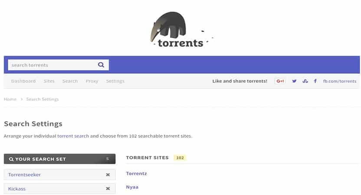The width and height of the screenshot is (361, 195).
Task: Click the magnifier icon in Your Search Set
Action: (11, 159)
